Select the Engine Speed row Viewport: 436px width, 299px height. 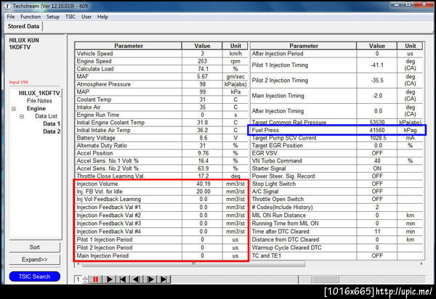161,61
